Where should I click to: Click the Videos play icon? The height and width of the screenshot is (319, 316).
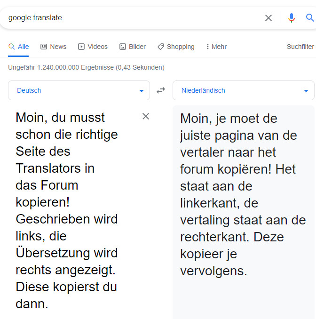coord(81,47)
